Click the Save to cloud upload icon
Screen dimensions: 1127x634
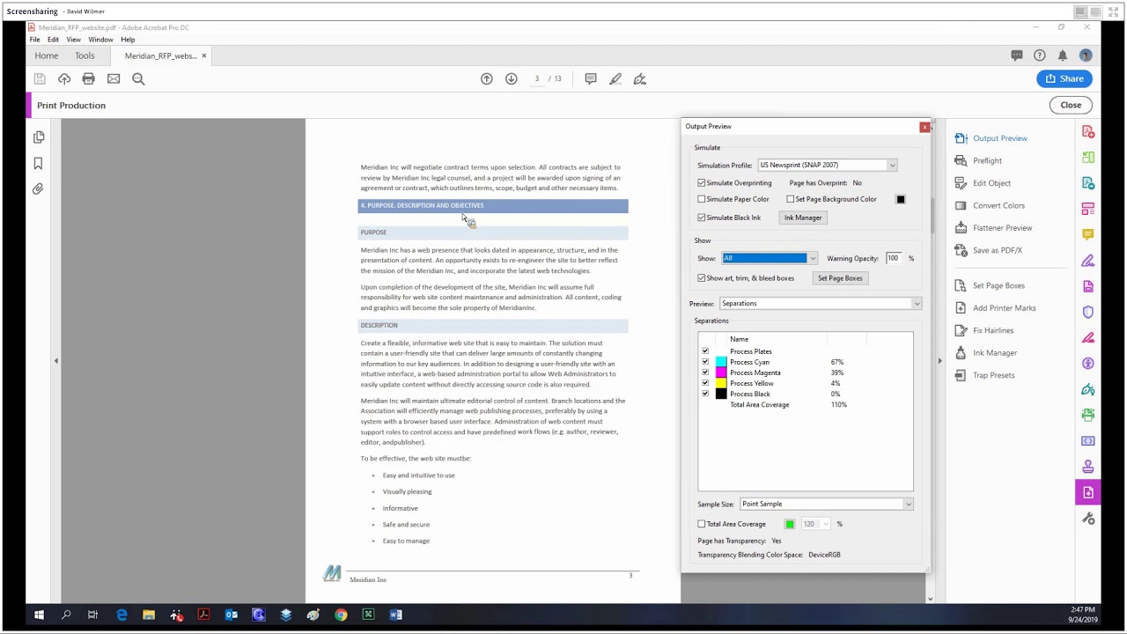tap(64, 78)
